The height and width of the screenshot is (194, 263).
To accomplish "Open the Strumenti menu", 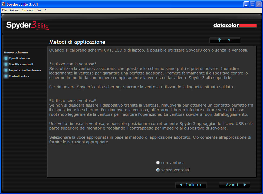I will [28, 10].
